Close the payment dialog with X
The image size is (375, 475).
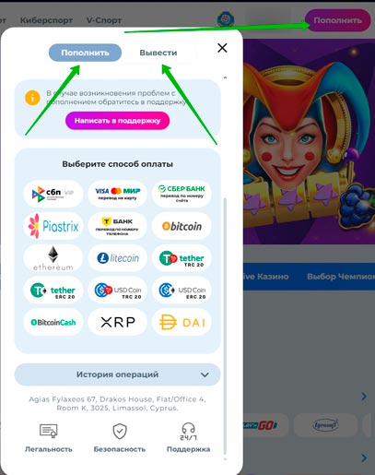[x=222, y=48]
